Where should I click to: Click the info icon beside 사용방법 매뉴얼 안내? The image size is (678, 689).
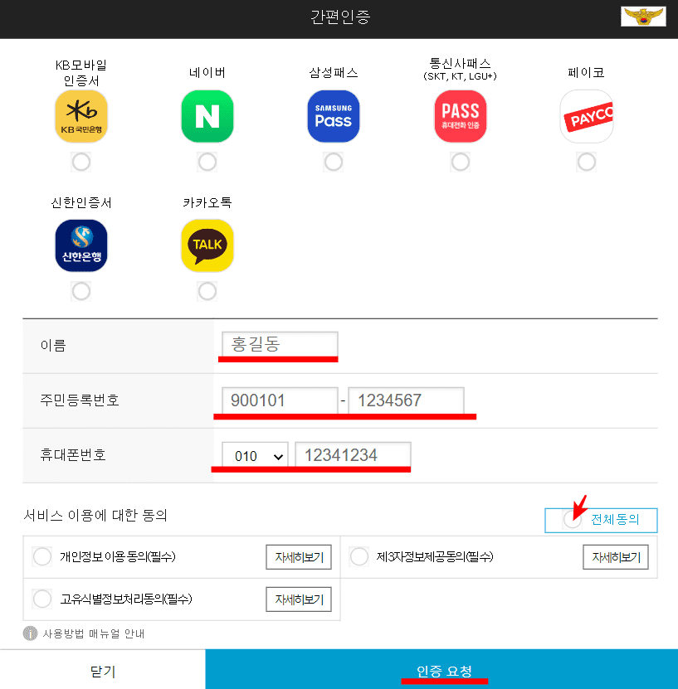[x=31, y=633]
